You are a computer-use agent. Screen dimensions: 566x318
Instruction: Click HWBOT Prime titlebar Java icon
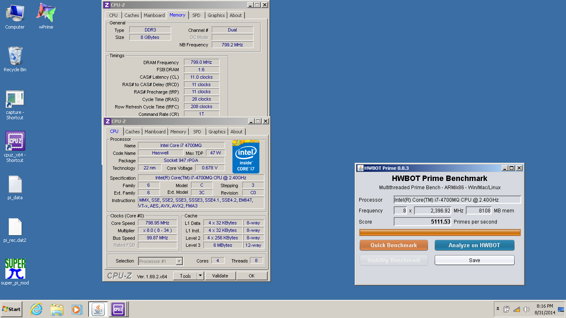click(360, 168)
